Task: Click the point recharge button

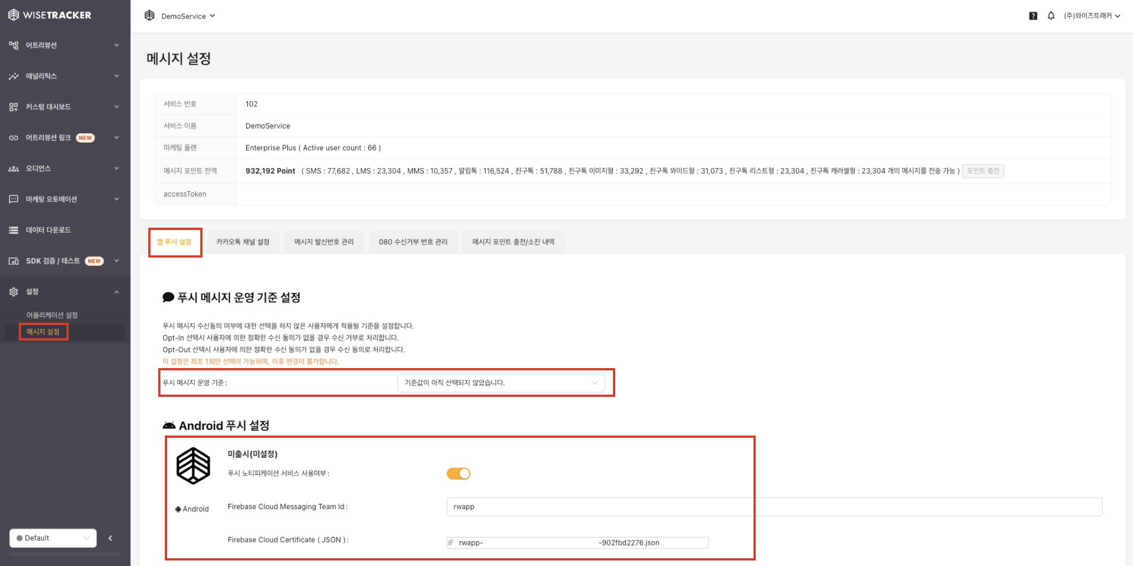Action: coord(983,171)
